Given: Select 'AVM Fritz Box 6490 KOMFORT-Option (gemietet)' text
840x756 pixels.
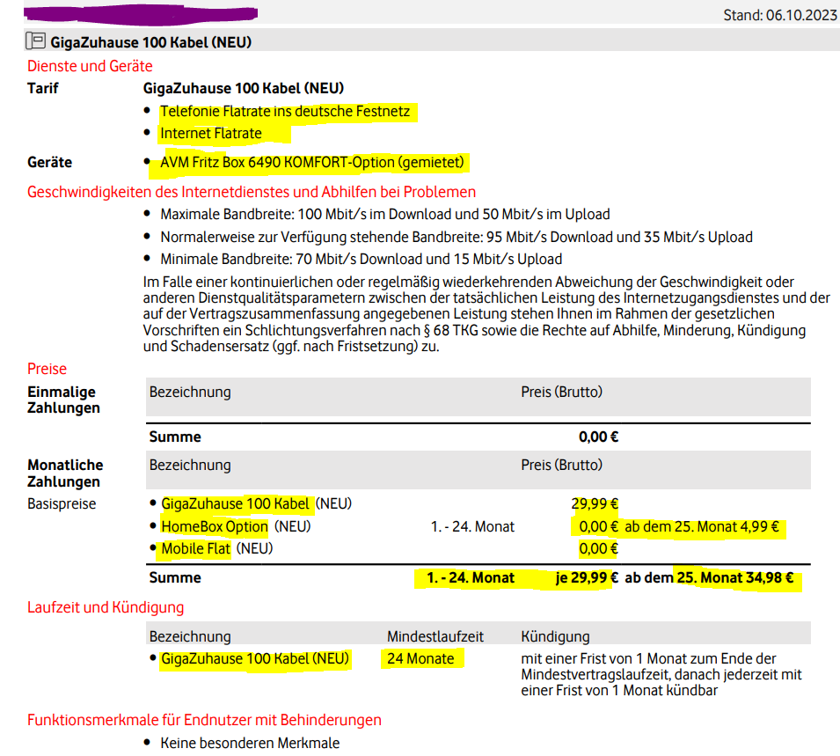Looking at the screenshot, I should point(312,162).
